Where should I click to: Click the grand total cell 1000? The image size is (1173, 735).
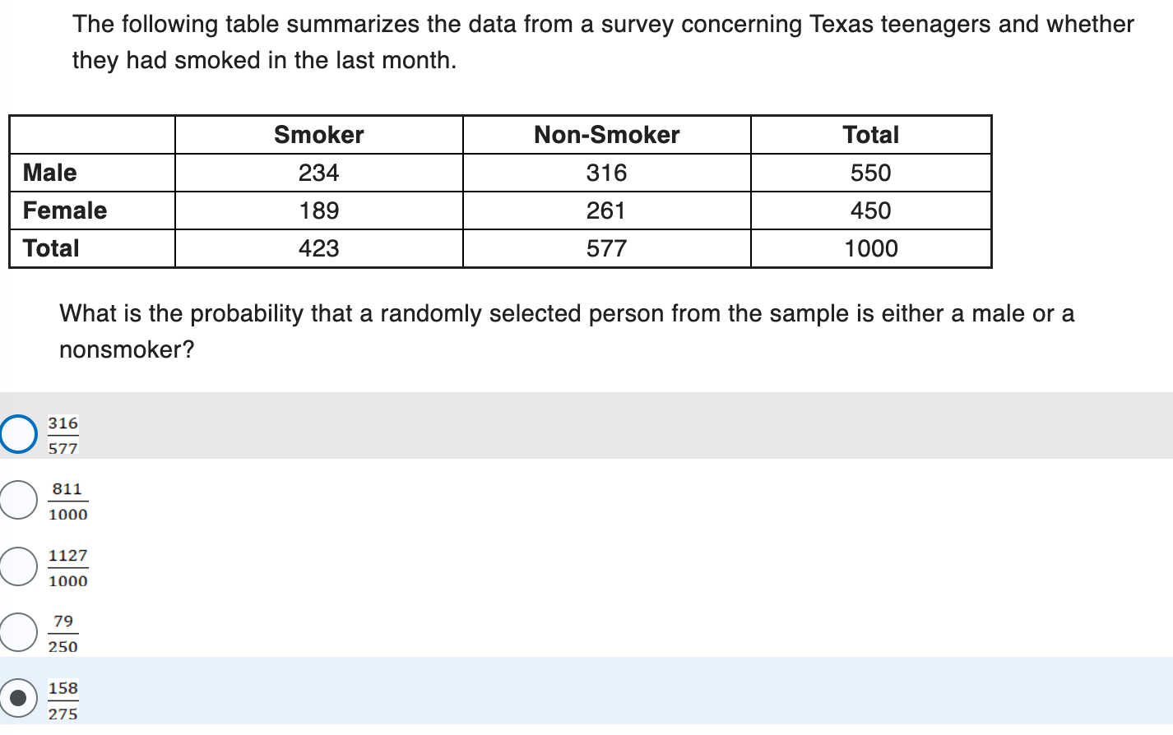coord(869,247)
